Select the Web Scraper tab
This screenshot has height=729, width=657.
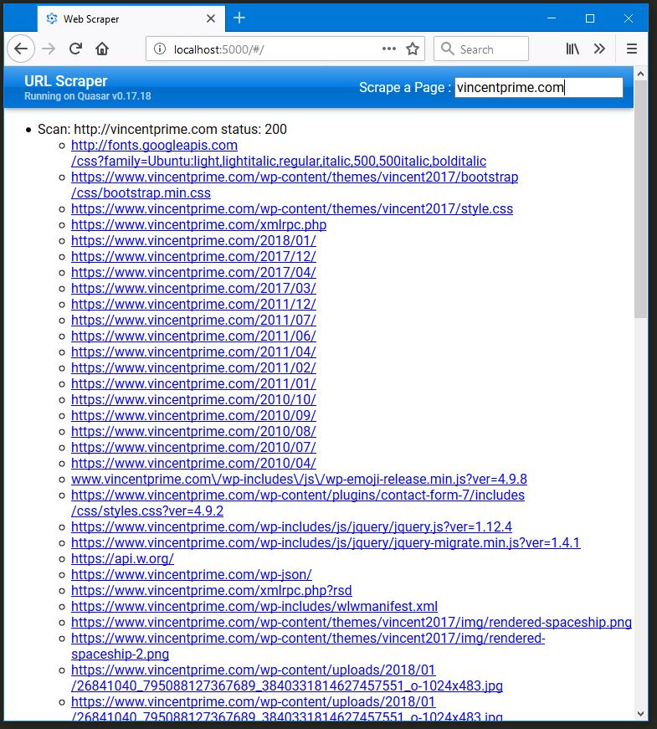(131, 18)
